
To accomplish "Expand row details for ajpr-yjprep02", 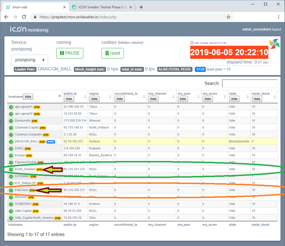I will (11, 114).
